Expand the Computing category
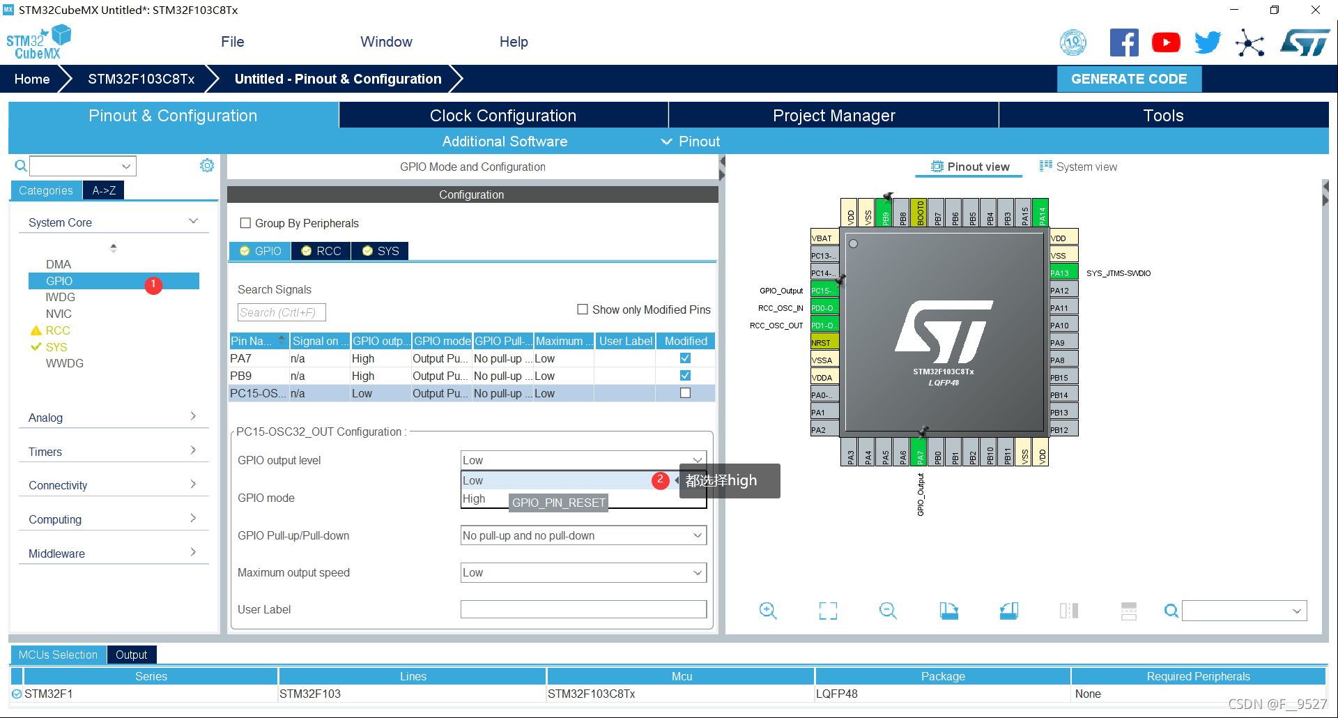Screen dimensions: 1338x718 tap(193, 518)
